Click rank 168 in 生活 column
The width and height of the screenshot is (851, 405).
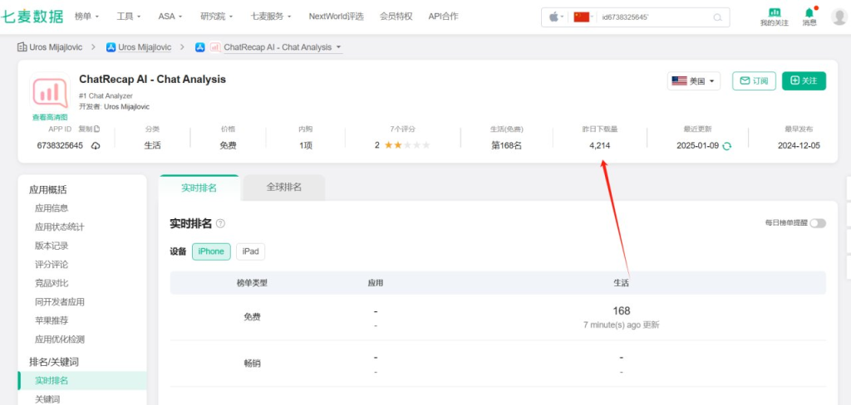[x=622, y=310]
